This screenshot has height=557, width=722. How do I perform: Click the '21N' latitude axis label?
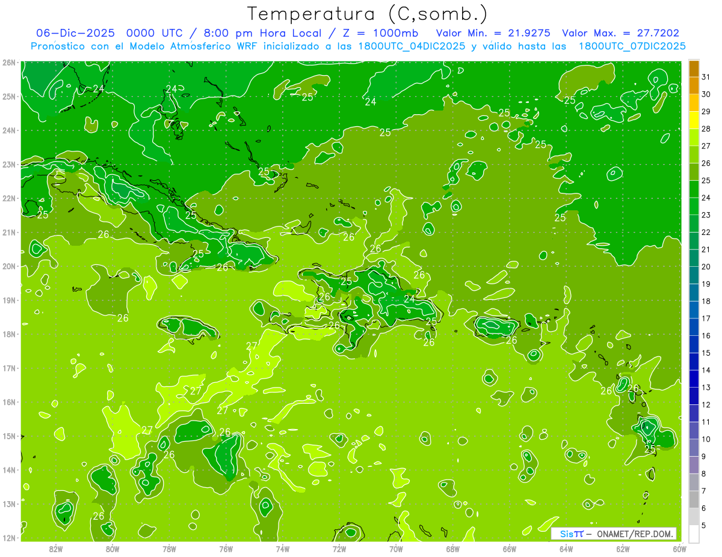[9, 232]
